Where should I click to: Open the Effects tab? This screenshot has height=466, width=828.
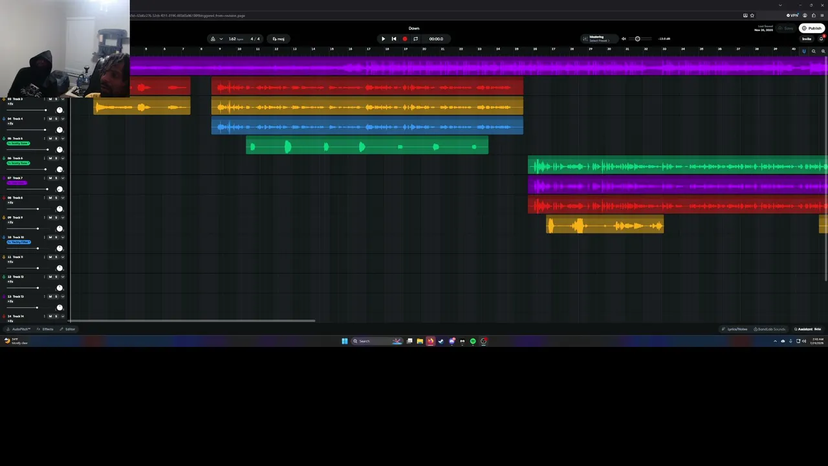pos(46,329)
